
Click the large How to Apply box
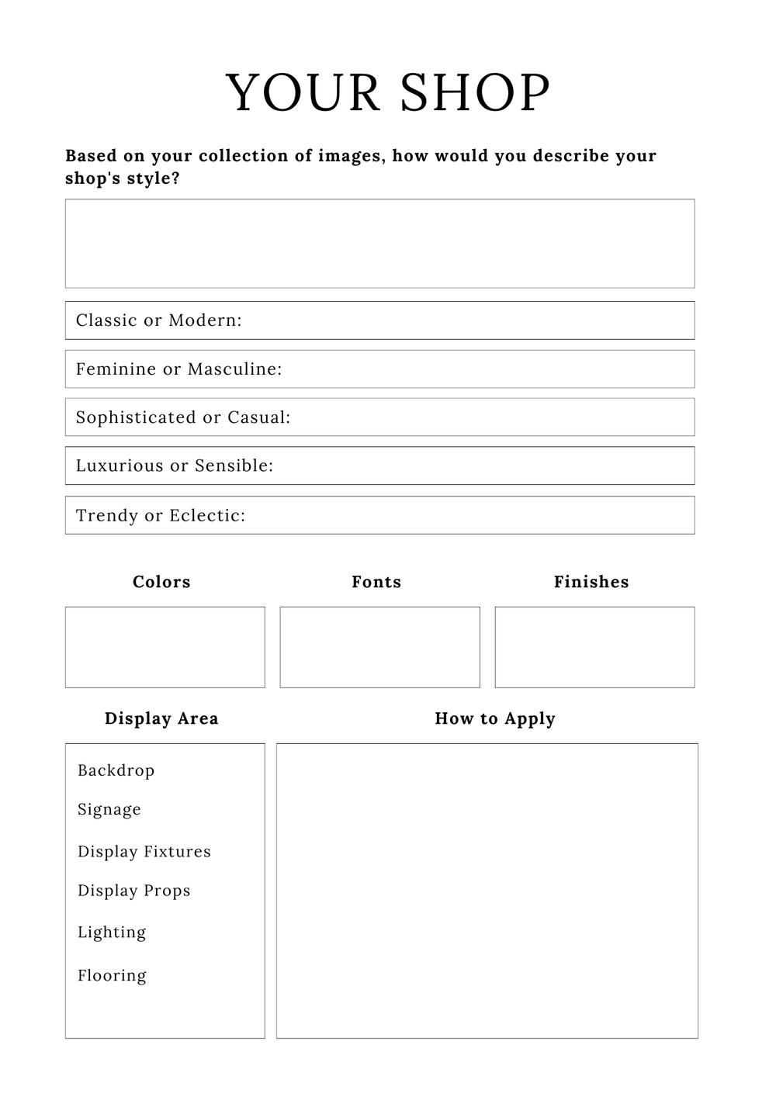(487, 891)
